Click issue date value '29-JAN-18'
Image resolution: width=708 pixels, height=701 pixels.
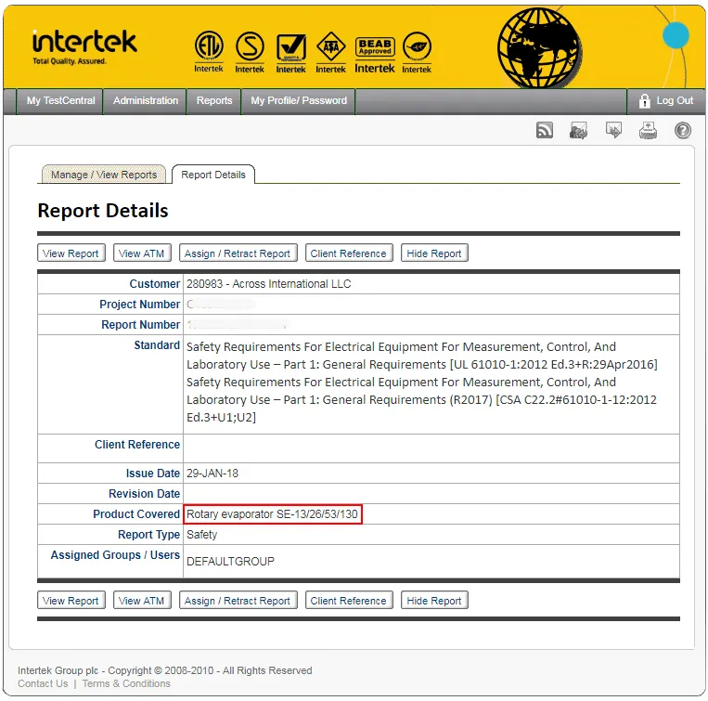[x=212, y=473]
